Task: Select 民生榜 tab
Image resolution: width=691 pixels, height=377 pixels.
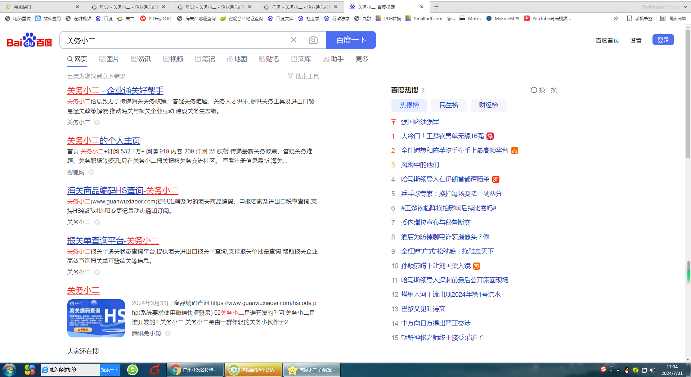Action: [x=449, y=105]
